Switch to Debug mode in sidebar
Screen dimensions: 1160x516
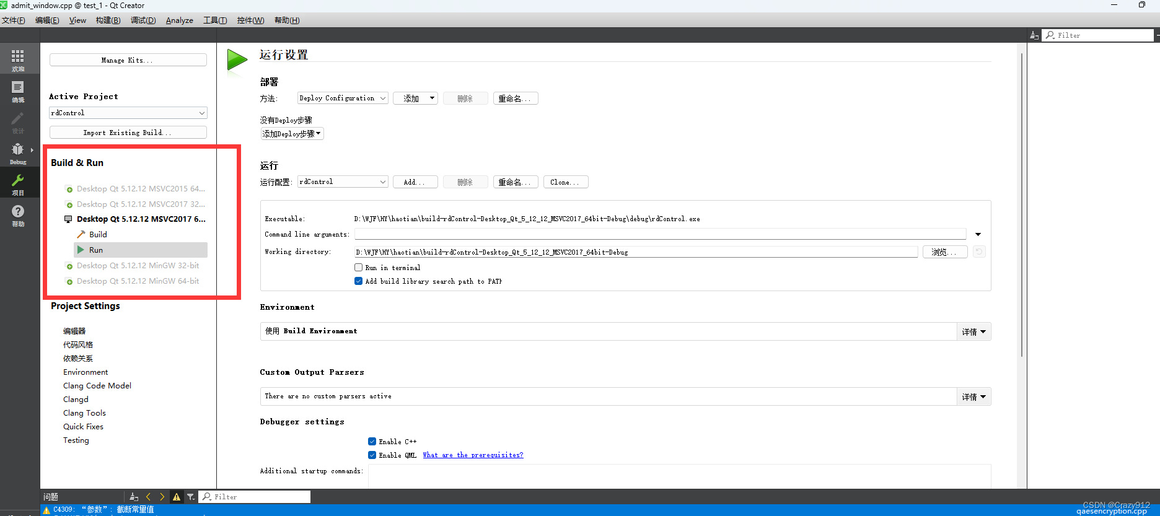(x=18, y=153)
